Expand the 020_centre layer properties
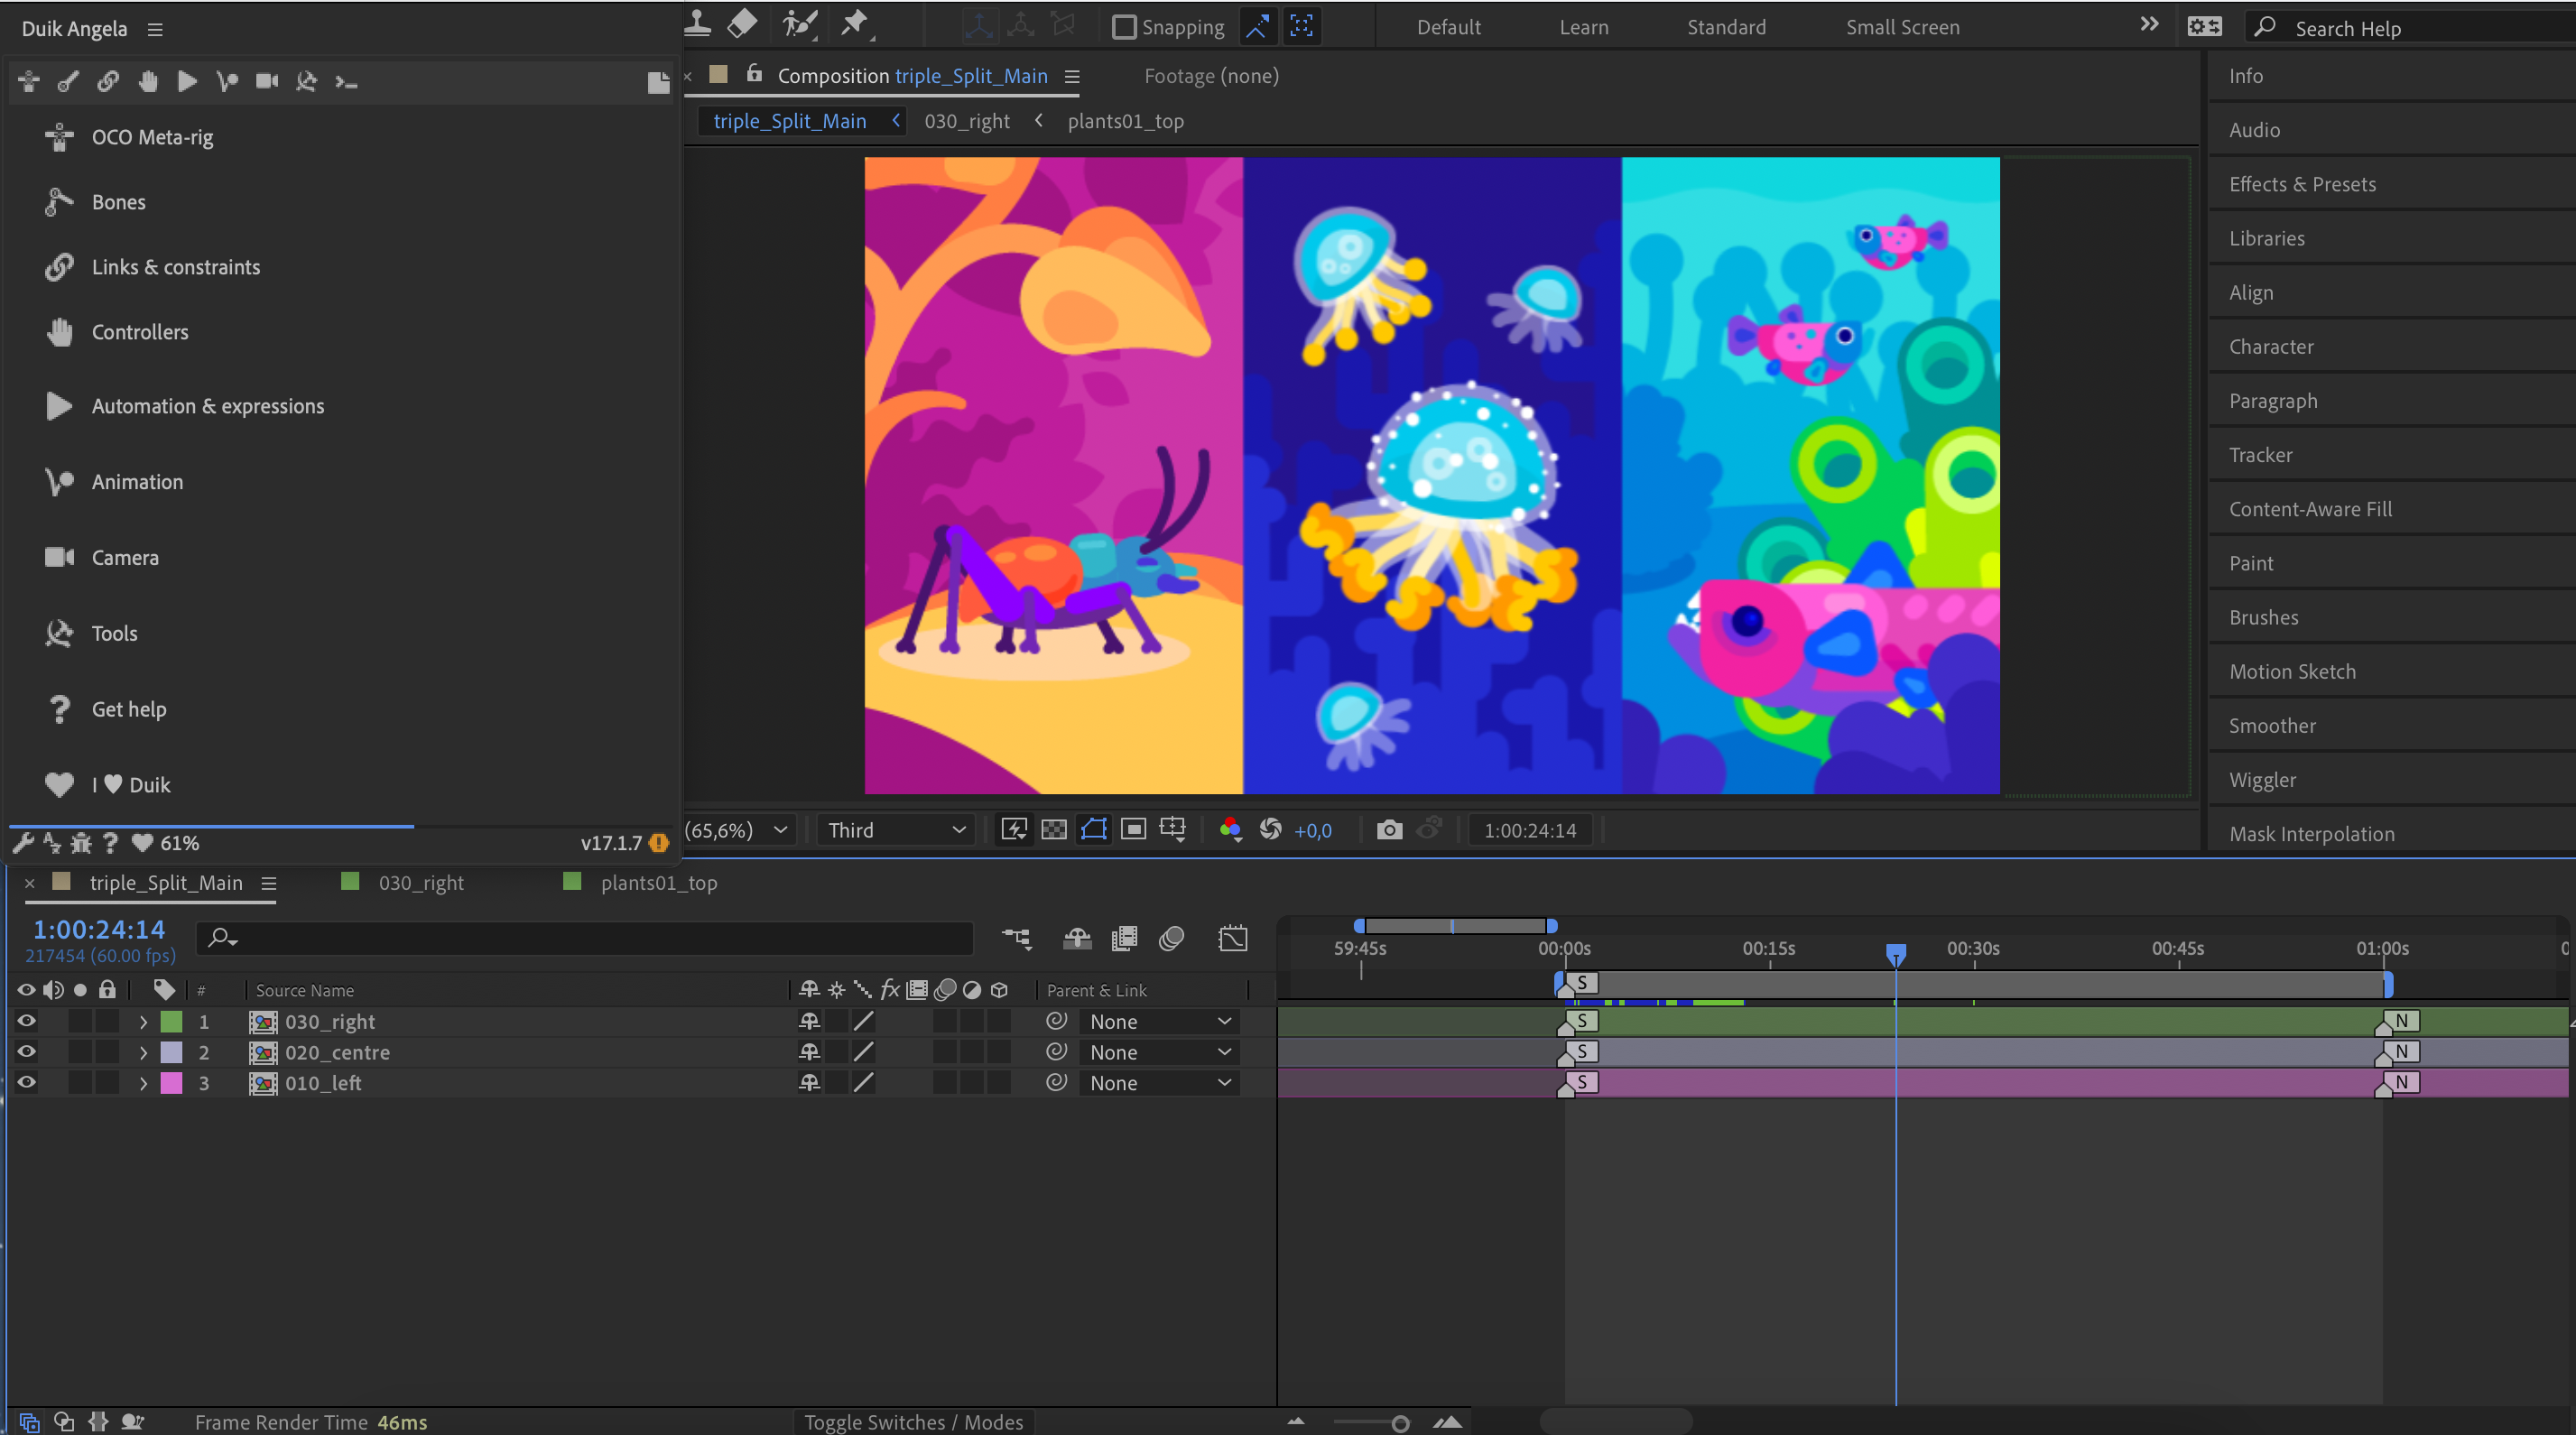The width and height of the screenshot is (2576, 1435). [x=143, y=1052]
